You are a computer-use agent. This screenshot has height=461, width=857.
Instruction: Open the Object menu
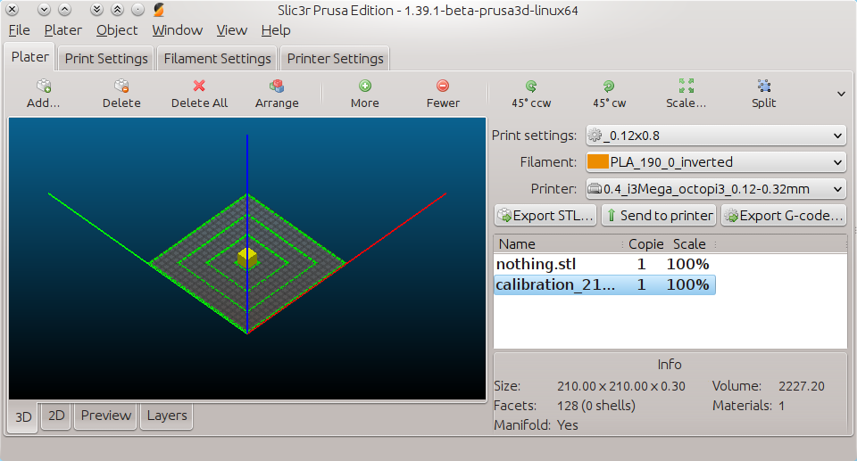point(117,30)
